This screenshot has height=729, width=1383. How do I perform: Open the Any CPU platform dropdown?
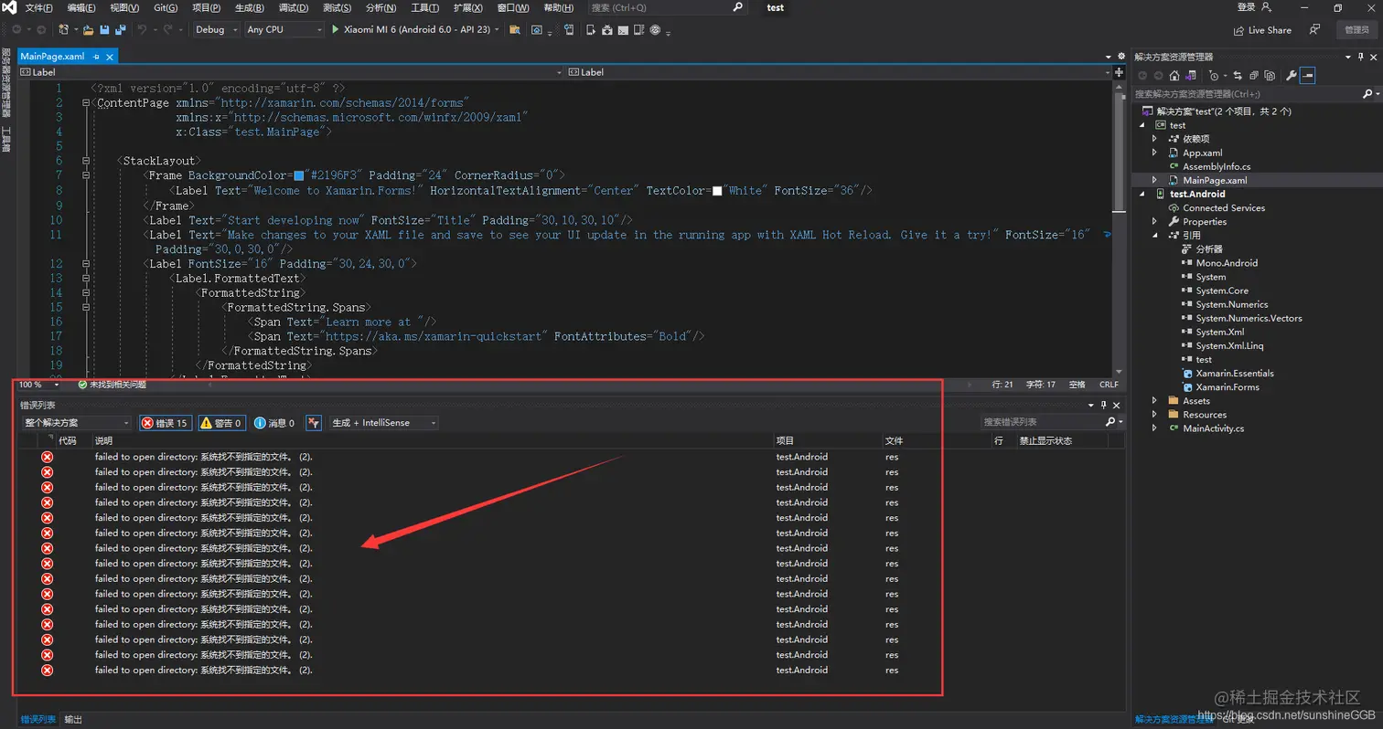pos(284,29)
